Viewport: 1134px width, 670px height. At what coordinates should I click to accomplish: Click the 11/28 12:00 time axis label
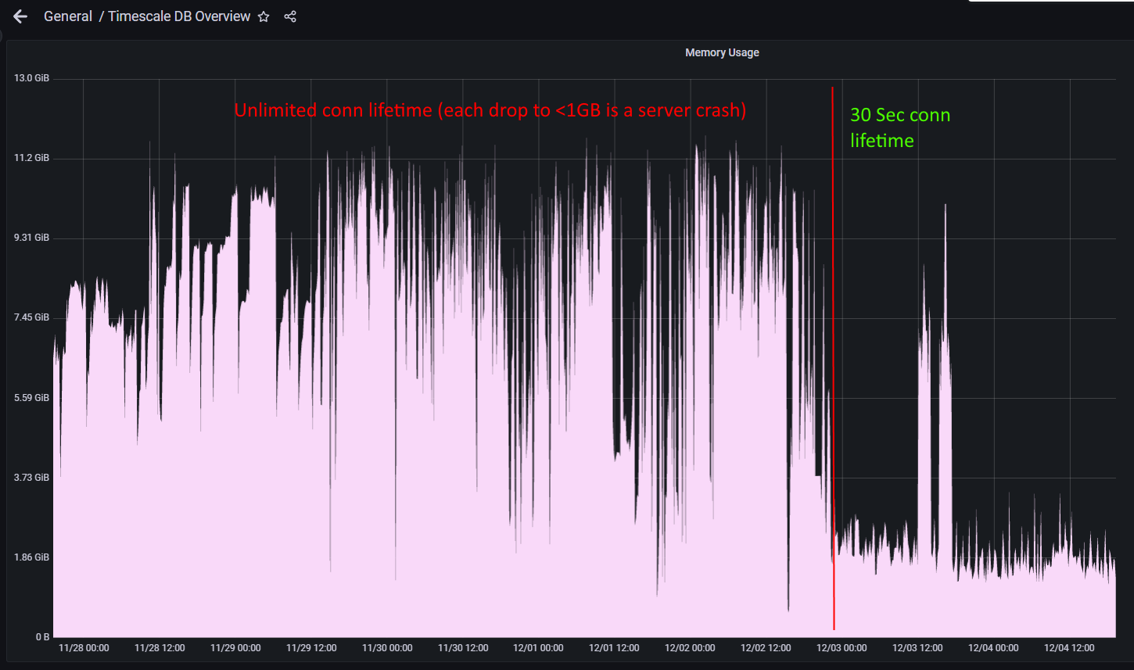point(160,648)
